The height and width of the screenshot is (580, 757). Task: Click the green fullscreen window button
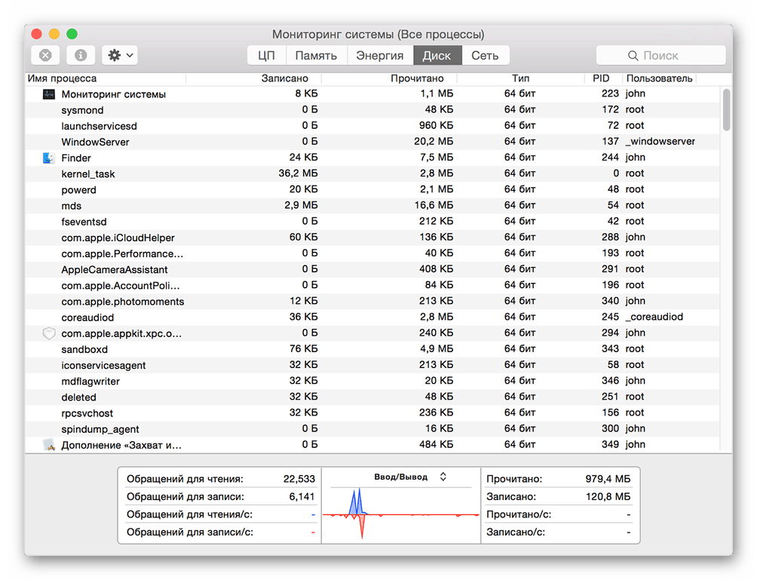[72, 34]
